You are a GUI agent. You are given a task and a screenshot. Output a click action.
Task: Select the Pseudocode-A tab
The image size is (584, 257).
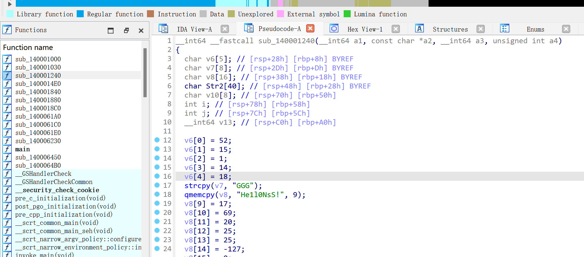tap(280, 29)
